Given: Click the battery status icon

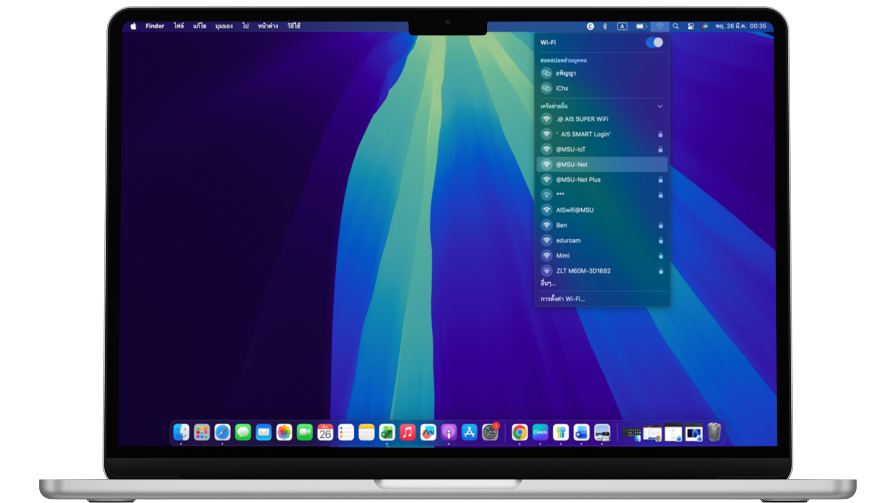Looking at the screenshot, I should 641,26.
